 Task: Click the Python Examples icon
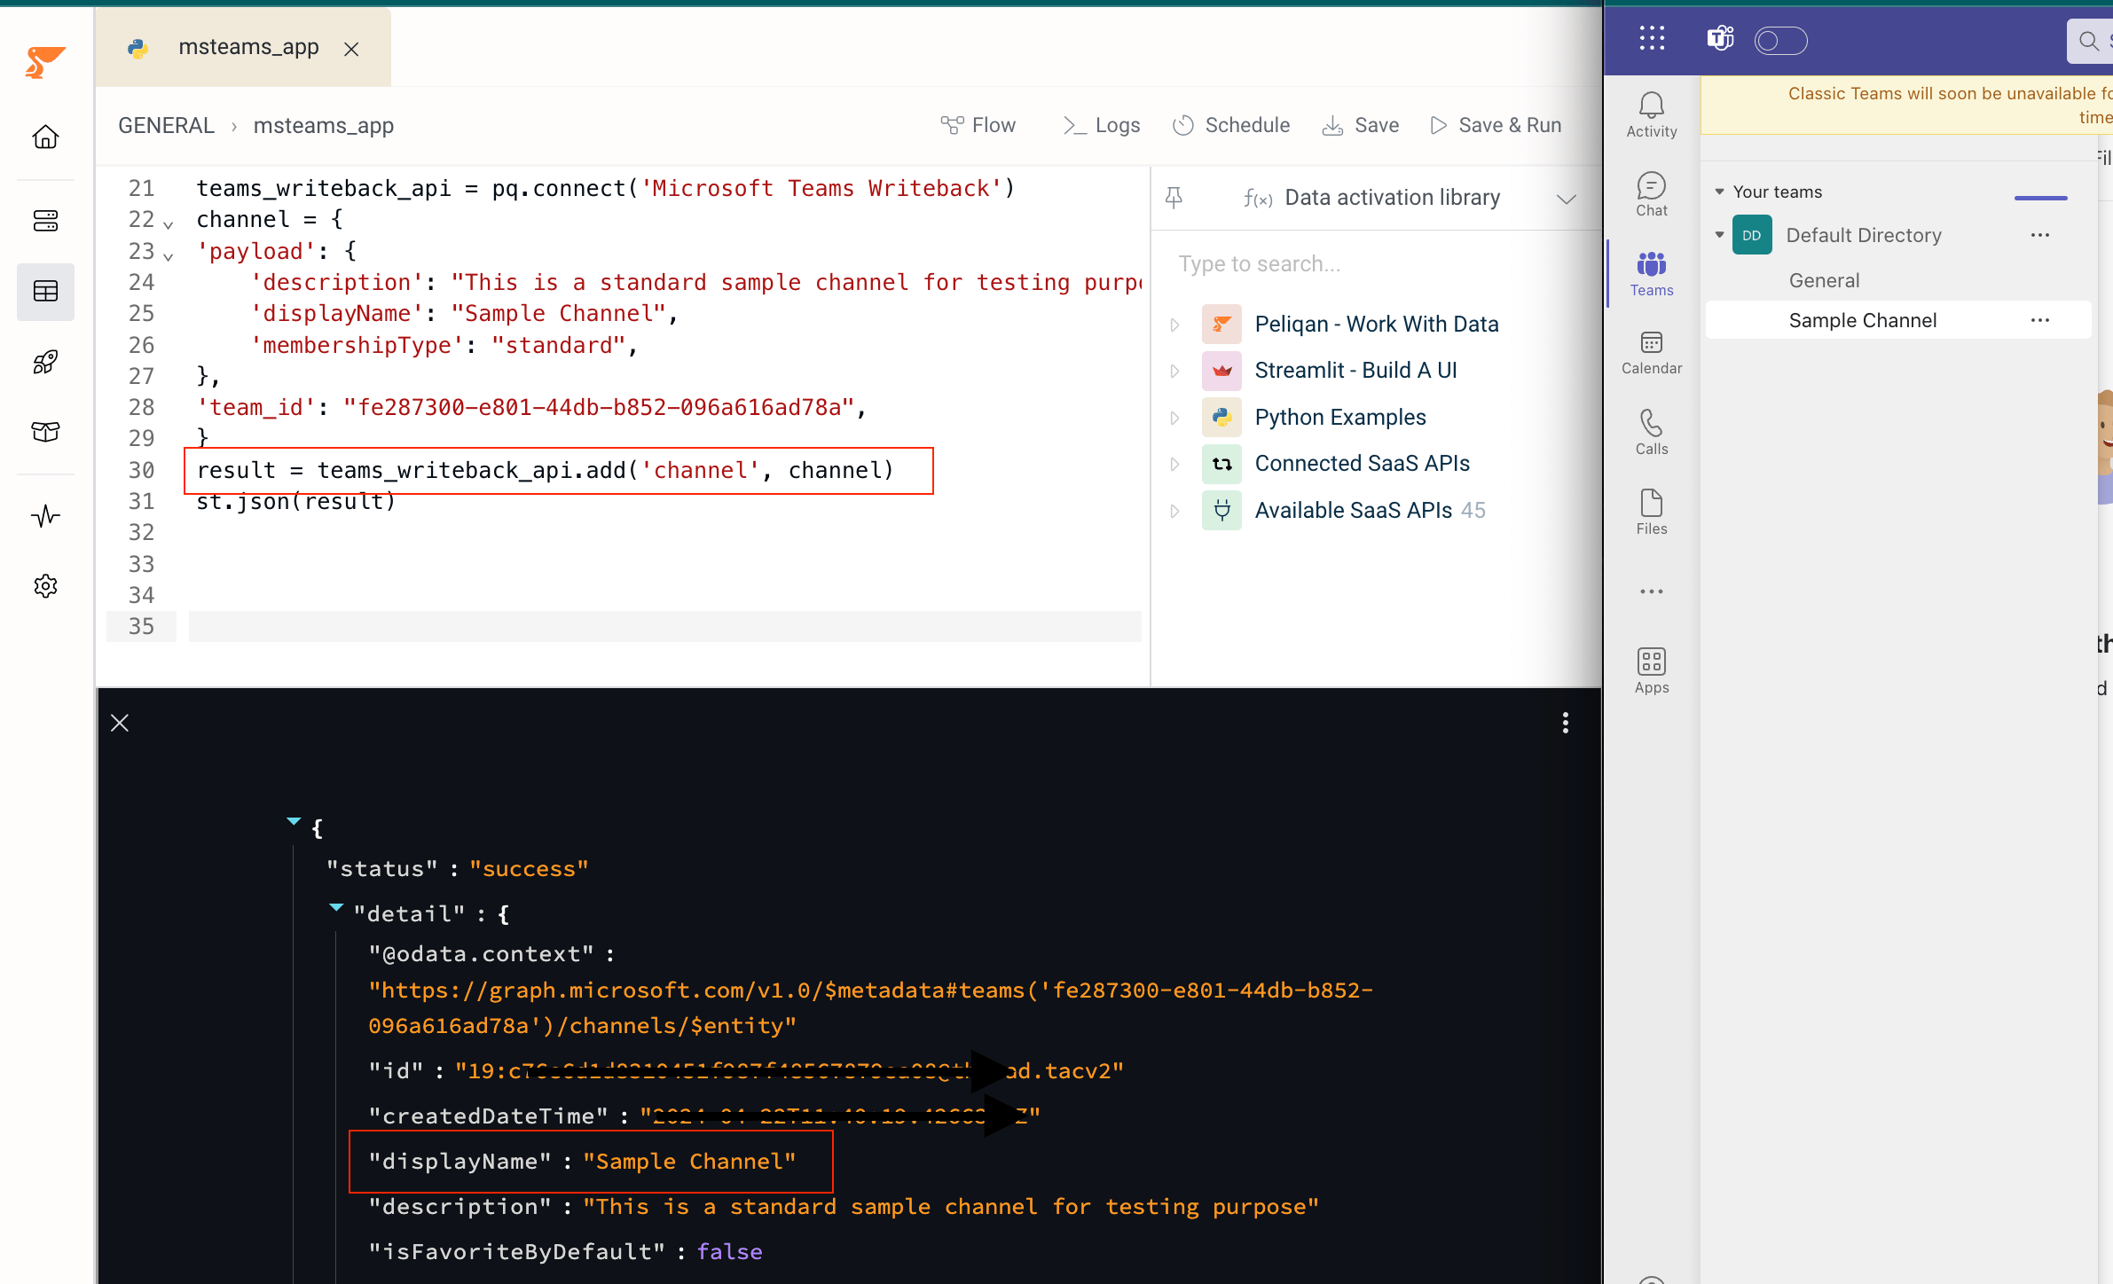pyautogui.click(x=1221, y=418)
